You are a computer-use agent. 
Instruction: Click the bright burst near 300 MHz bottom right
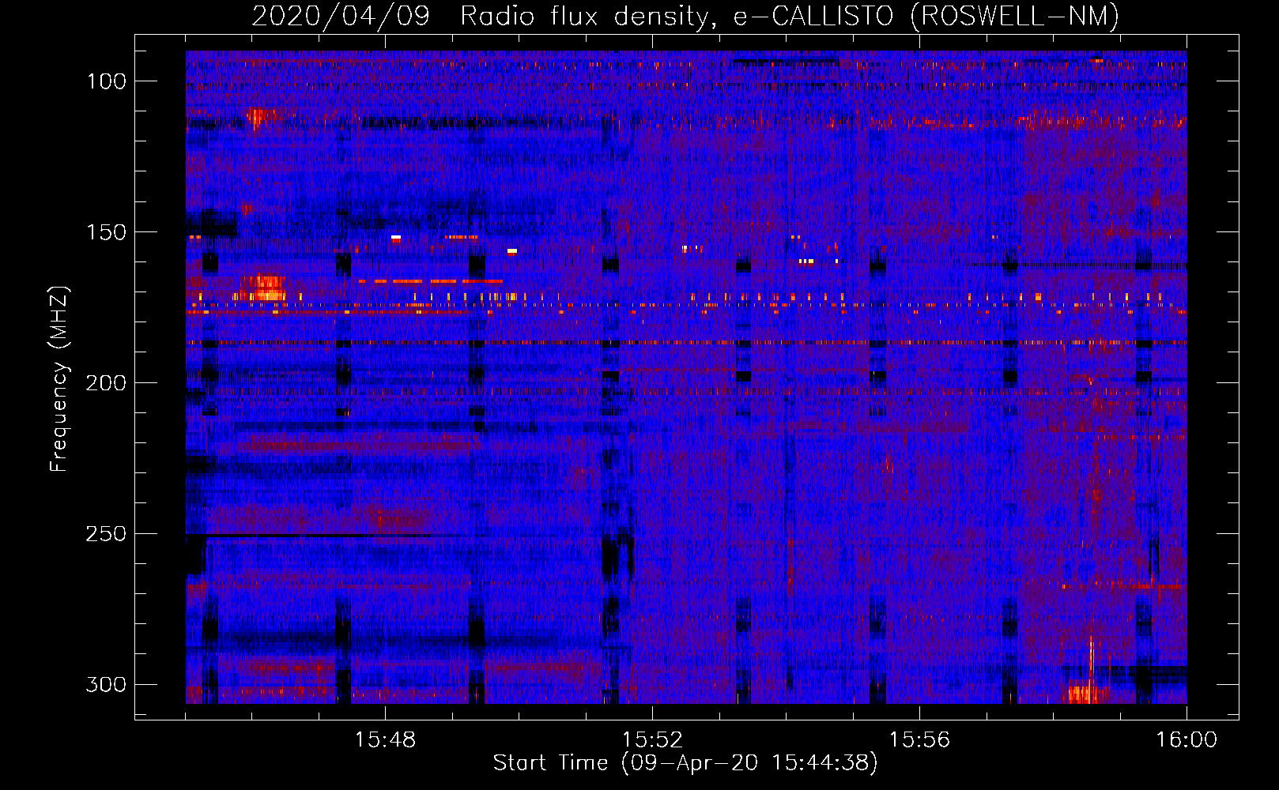tap(1083, 694)
